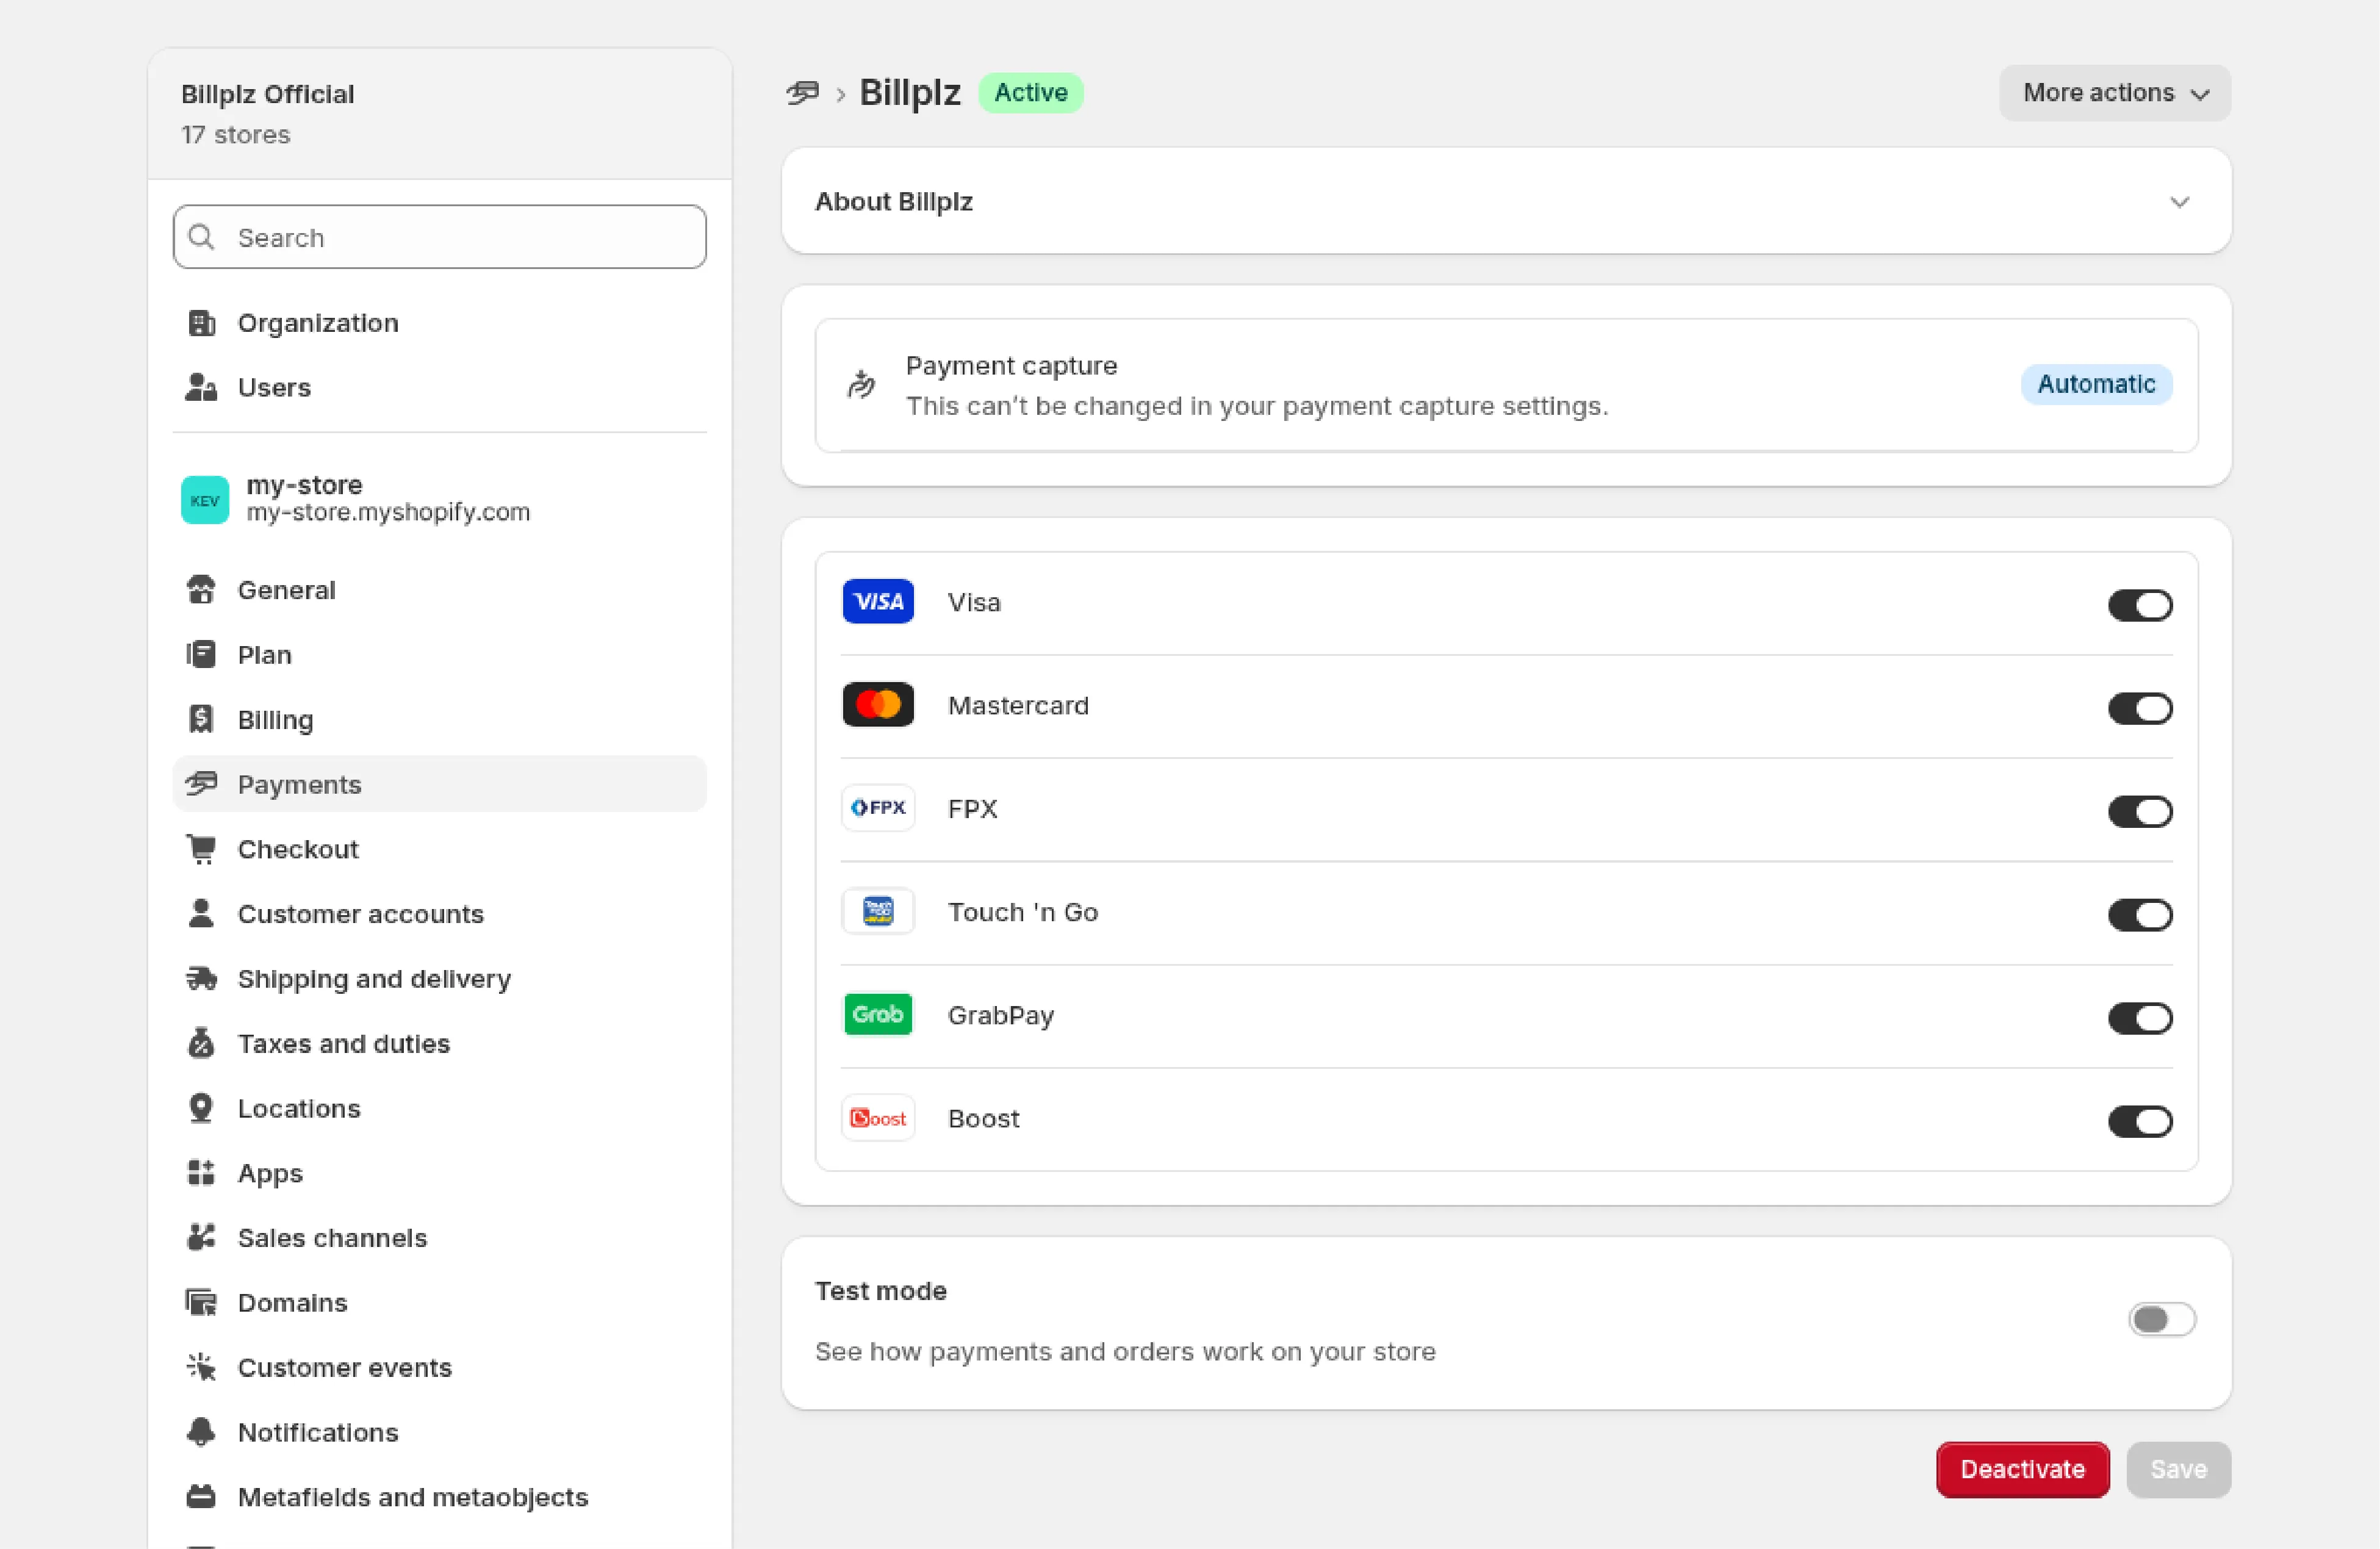Go to Users settings
This screenshot has width=2380, height=1549.
(440, 387)
